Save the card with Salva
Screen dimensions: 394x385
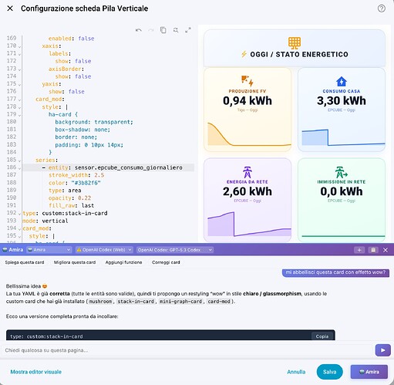coord(329,372)
